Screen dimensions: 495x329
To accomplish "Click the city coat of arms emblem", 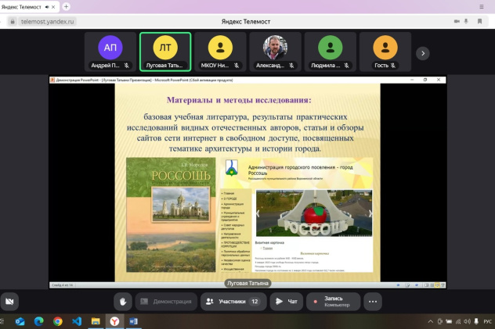I will pyautogui.click(x=231, y=167).
